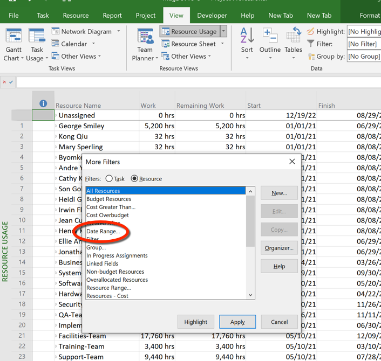Viewport: 381px width, 361px height.
Task: Click the Network Diagram icon
Action: click(x=55, y=31)
